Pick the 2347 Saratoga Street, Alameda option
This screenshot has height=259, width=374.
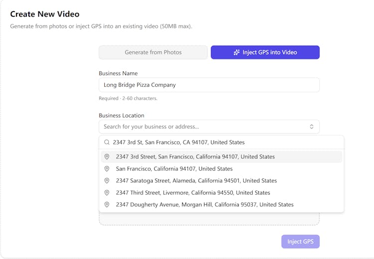(196, 181)
